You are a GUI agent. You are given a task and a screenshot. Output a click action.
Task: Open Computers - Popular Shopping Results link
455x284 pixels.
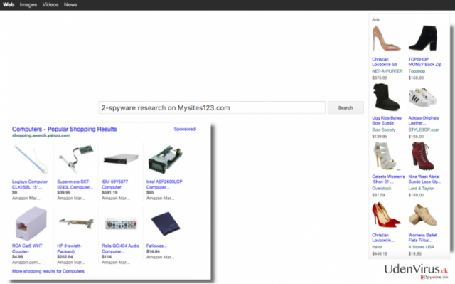pyautogui.click(x=65, y=129)
